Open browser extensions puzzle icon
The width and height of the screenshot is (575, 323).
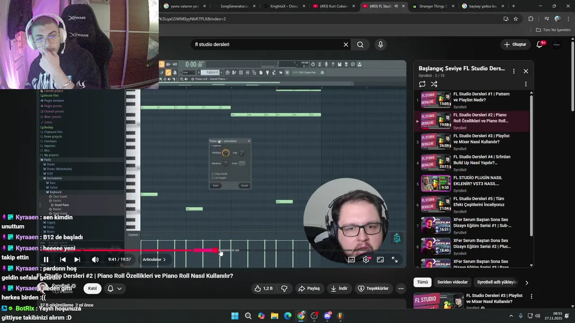tap(531, 19)
